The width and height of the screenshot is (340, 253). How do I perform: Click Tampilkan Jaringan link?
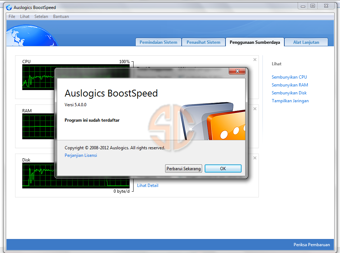pos(290,101)
